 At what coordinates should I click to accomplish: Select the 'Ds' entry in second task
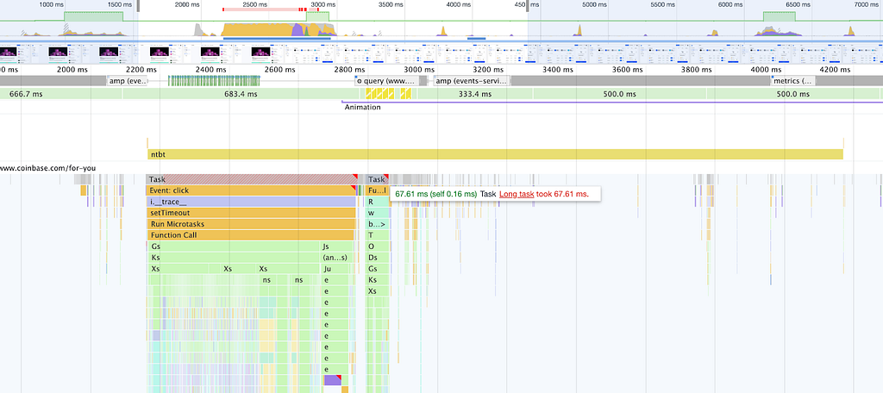378,258
